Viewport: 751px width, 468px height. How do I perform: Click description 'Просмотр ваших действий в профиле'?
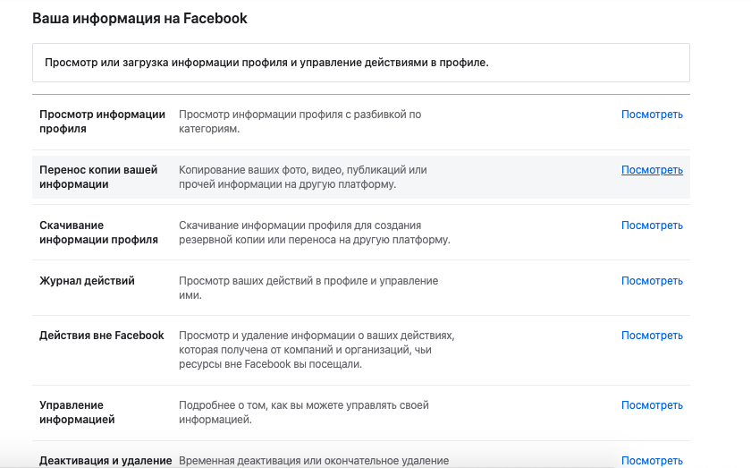pos(308,288)
